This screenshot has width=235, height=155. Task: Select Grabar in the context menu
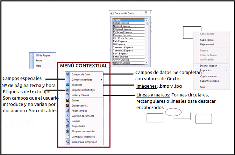[x=84, y=100]
